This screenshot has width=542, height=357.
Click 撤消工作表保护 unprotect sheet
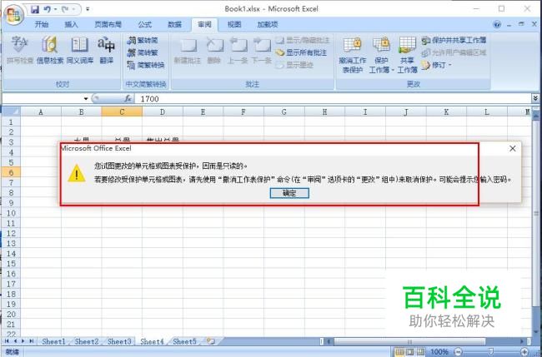tap(352, 55)
